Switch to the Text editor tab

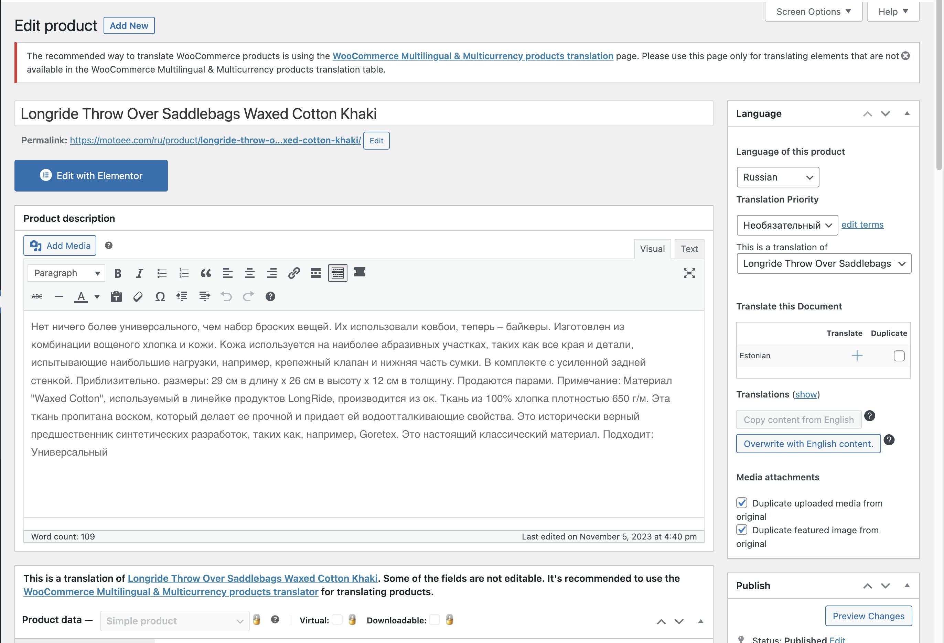(x=689, y=249)
